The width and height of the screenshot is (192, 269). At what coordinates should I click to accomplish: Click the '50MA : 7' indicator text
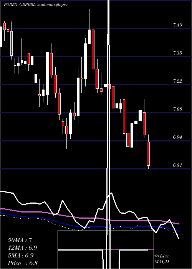coord(20,240)
